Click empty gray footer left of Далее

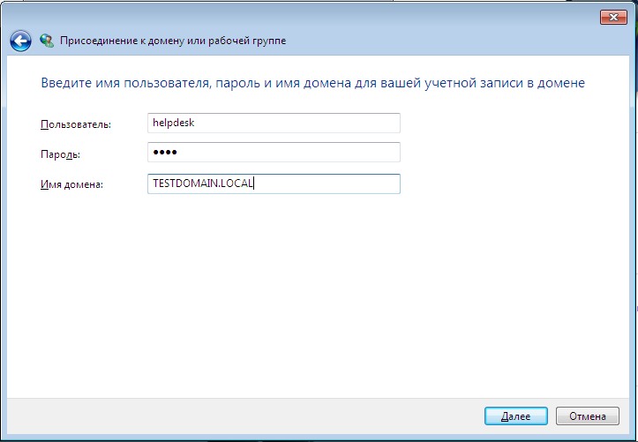click(x=265, y=416)
